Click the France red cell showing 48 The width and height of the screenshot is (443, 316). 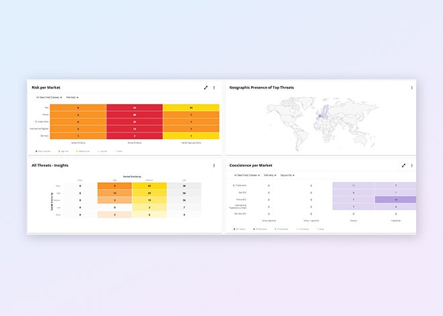(x=134, y=114)
